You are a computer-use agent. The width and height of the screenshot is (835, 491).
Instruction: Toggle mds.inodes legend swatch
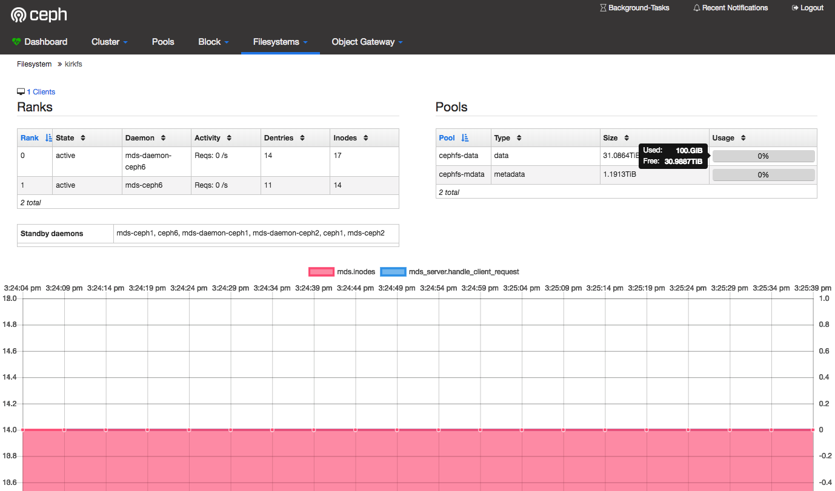pos(321,272)
